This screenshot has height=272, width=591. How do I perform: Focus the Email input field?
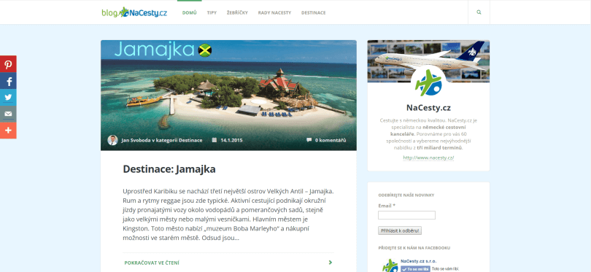(406, 215)
